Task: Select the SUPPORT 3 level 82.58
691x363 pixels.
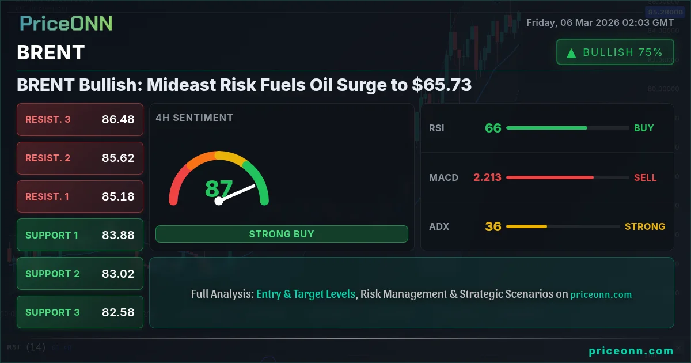Action: 80,312
